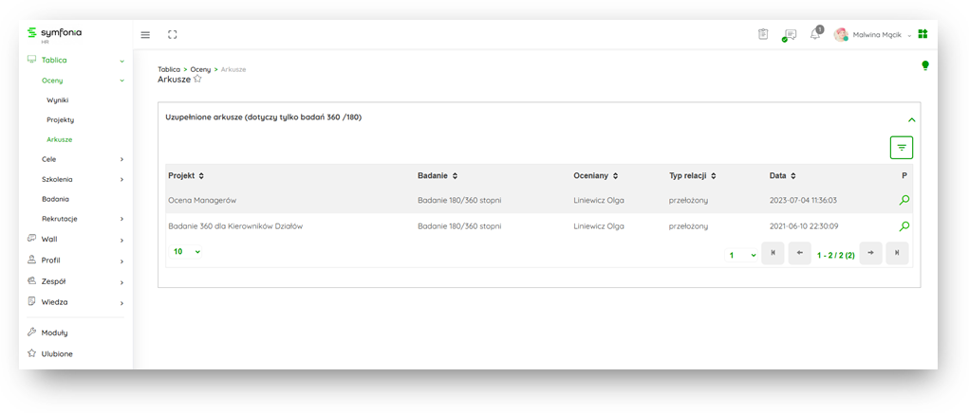Select the Ocena Managerów project cell
This screenshot has width=969, height=413.
(202, 200)
